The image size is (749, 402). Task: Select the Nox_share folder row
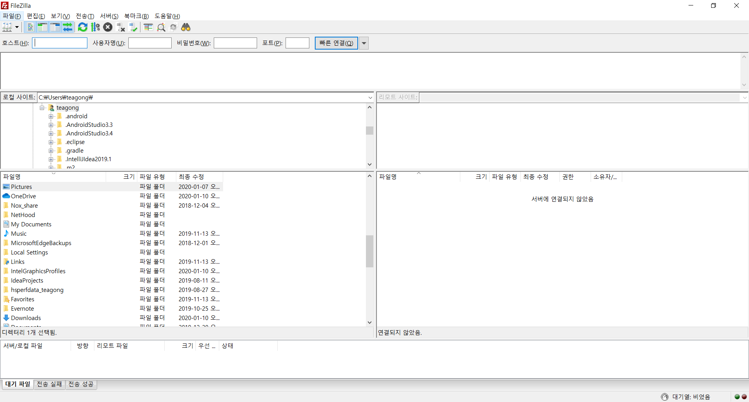pos(112,206)
